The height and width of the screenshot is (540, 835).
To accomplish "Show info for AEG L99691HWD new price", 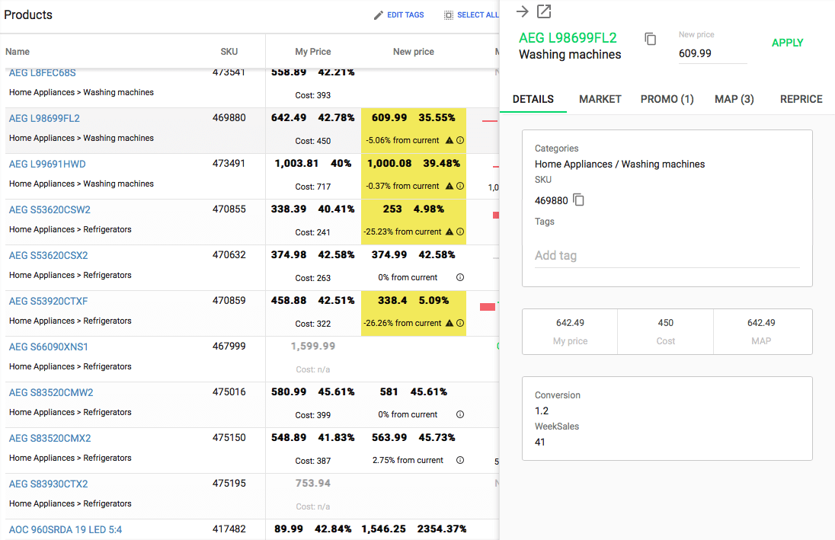I will [460, 187].
